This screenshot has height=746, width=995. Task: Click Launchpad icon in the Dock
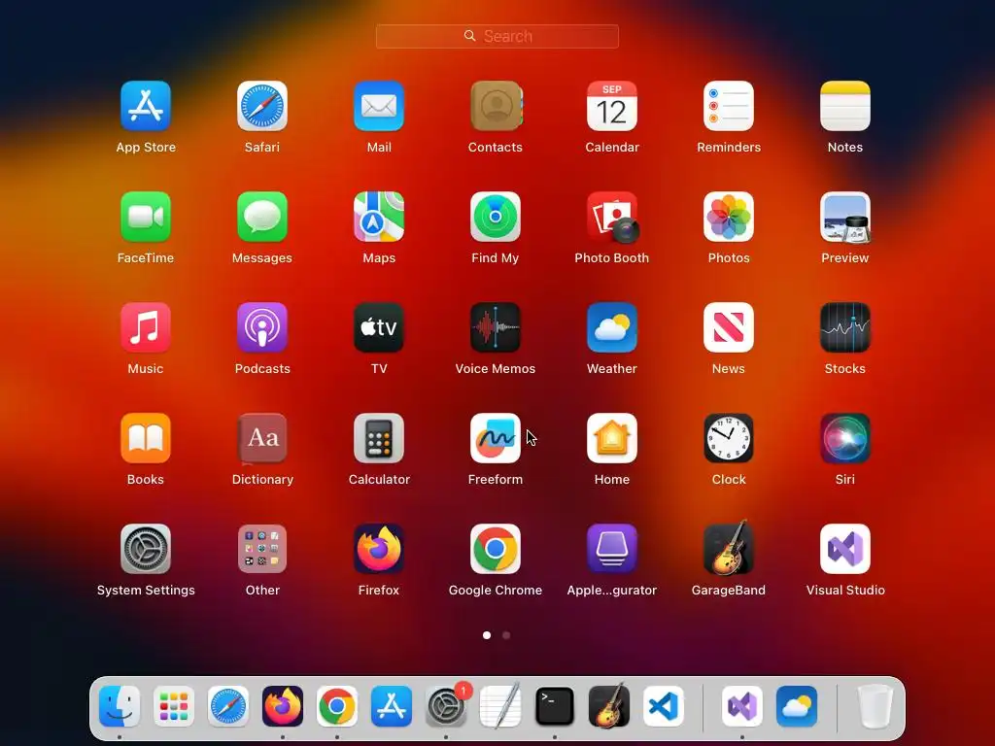[174, 706]
